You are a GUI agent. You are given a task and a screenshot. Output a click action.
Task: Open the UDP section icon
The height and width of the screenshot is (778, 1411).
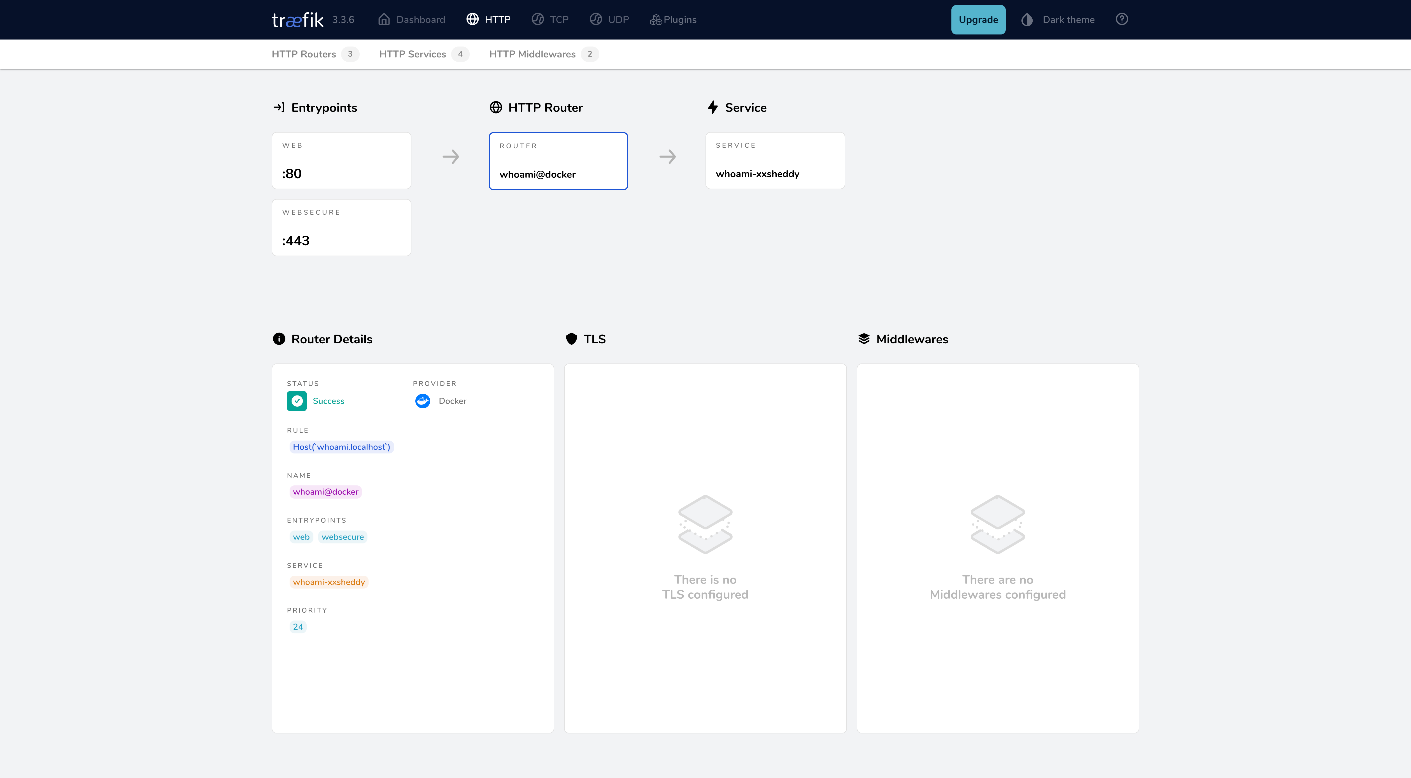(x=596, y=19)
